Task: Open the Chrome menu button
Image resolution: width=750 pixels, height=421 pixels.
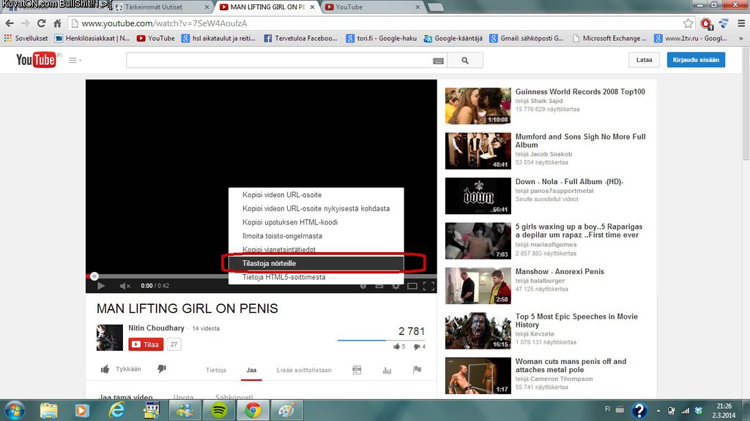Action: [740, 23]
